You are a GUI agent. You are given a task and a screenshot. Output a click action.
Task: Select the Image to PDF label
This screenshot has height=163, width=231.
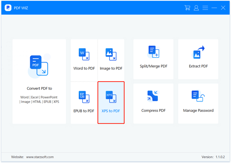[111, 68]
